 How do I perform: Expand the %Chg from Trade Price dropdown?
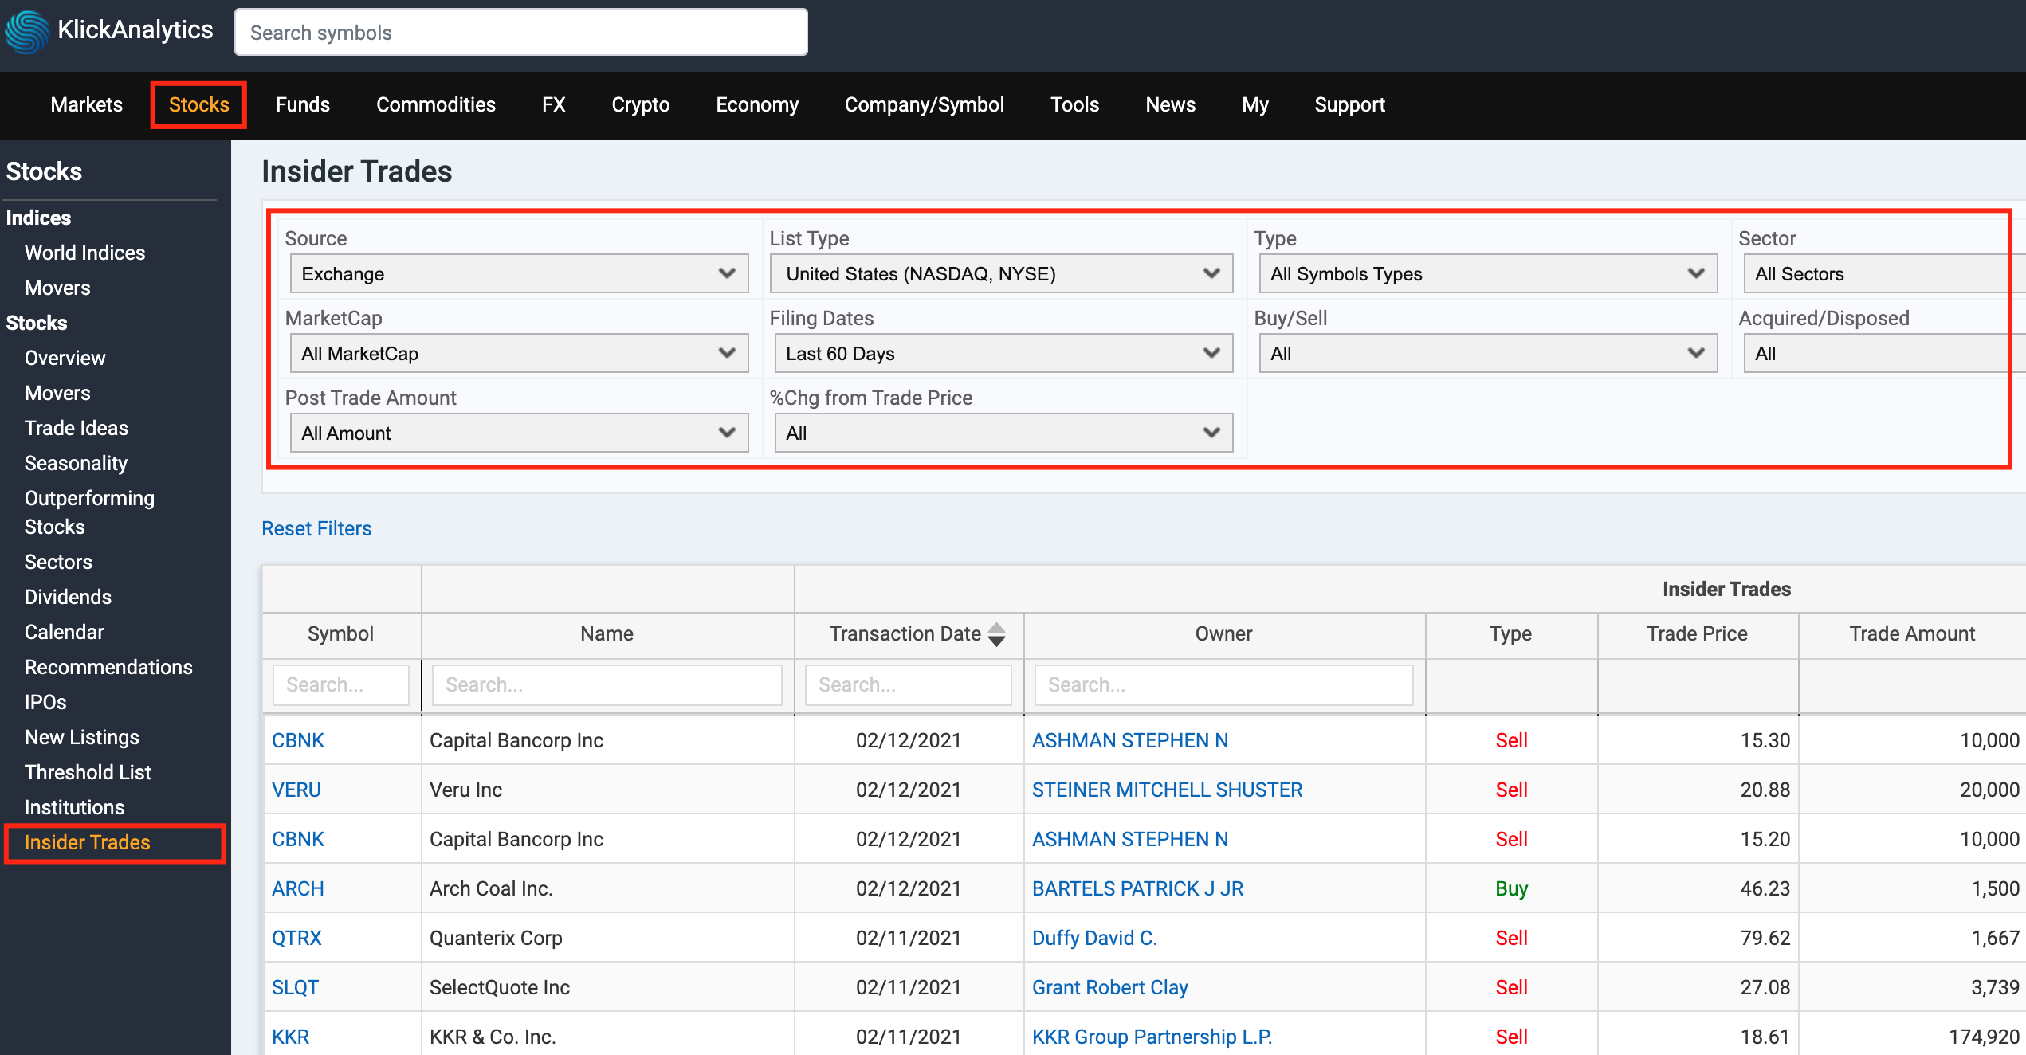point(1003,433)
